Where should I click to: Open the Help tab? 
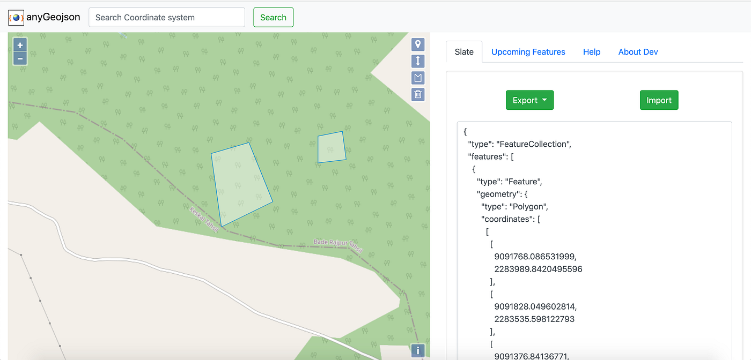click(592, 51)
